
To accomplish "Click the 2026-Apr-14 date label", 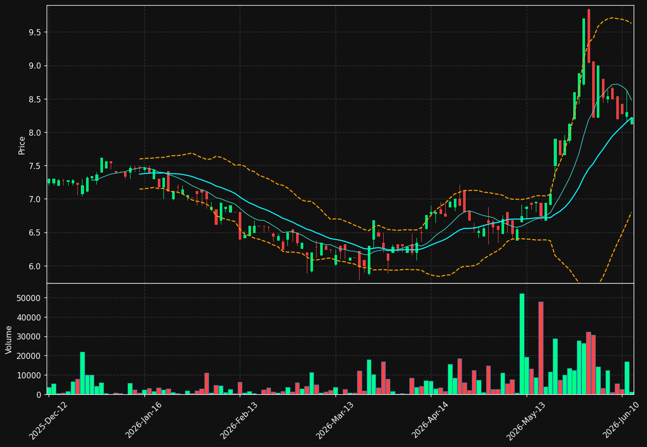I will [x=431, y=420].
